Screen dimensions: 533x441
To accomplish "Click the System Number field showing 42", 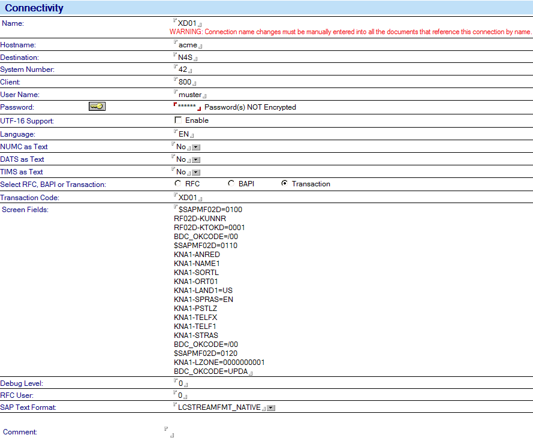I will 183,69.
